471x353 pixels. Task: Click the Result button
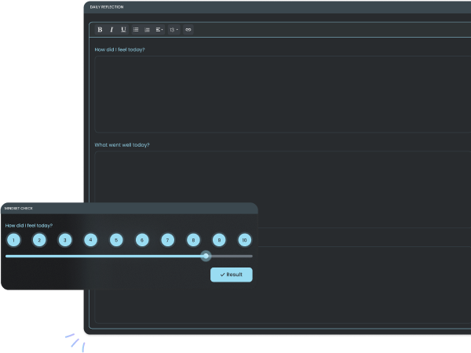(x=231, y=275)
